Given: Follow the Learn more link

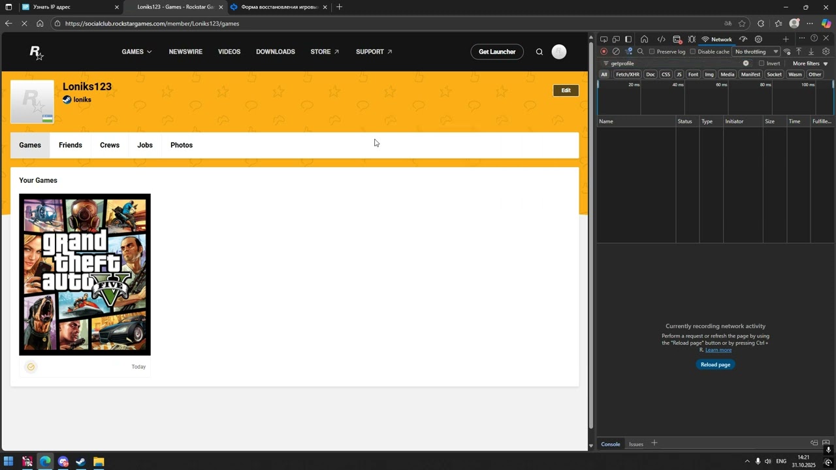Looking at the screenshot, I should coord(718,350).
